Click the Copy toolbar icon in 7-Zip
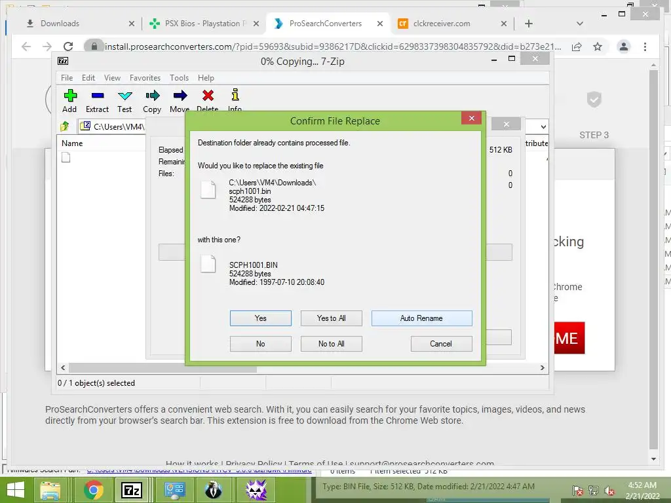 tap(152, 96)
